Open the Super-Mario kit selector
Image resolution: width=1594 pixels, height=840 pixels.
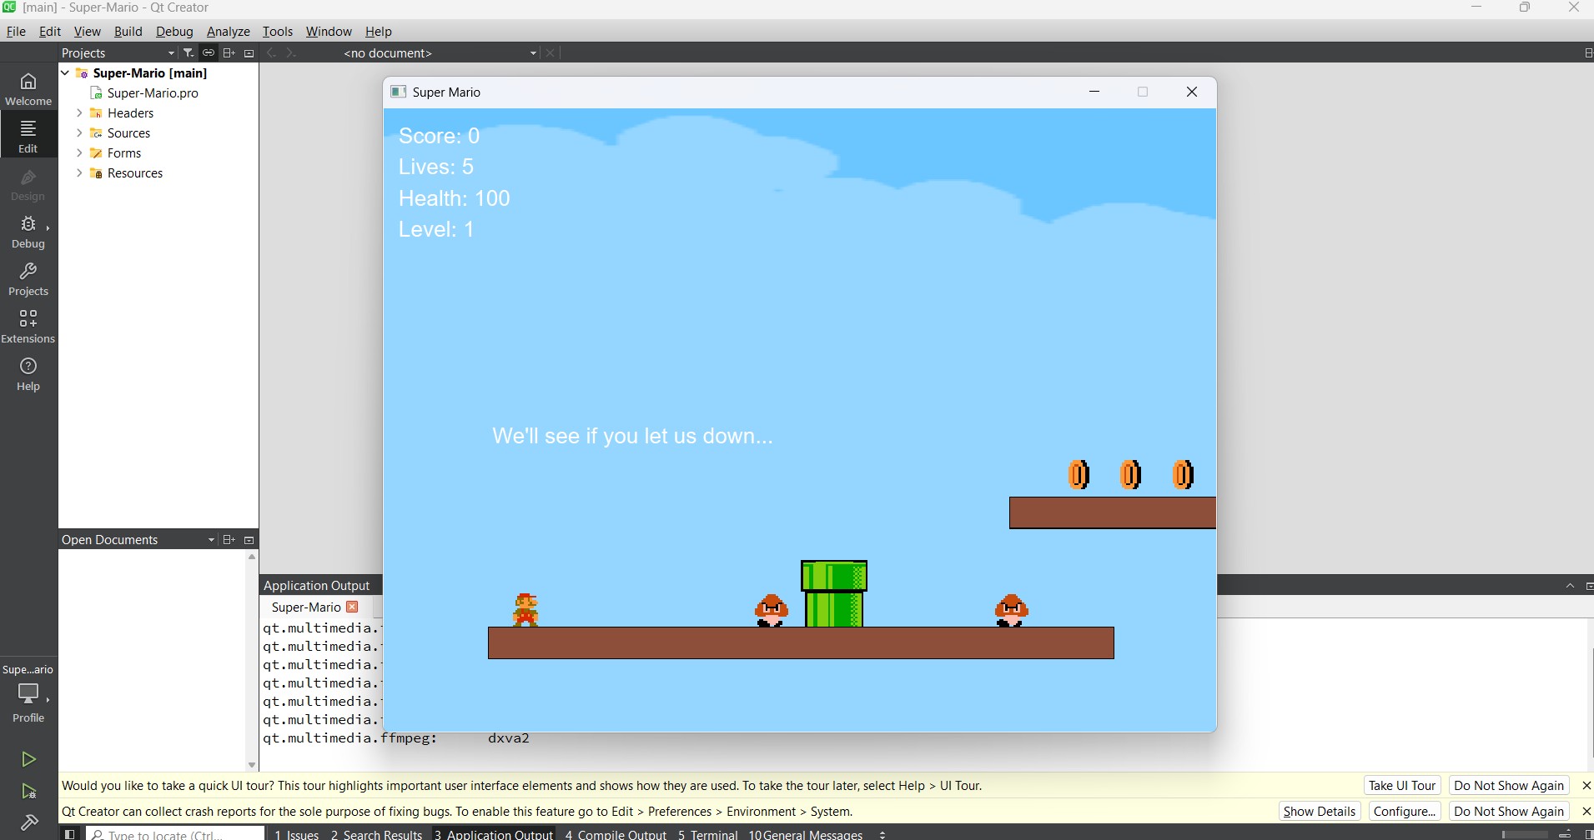tap(28, 693)
